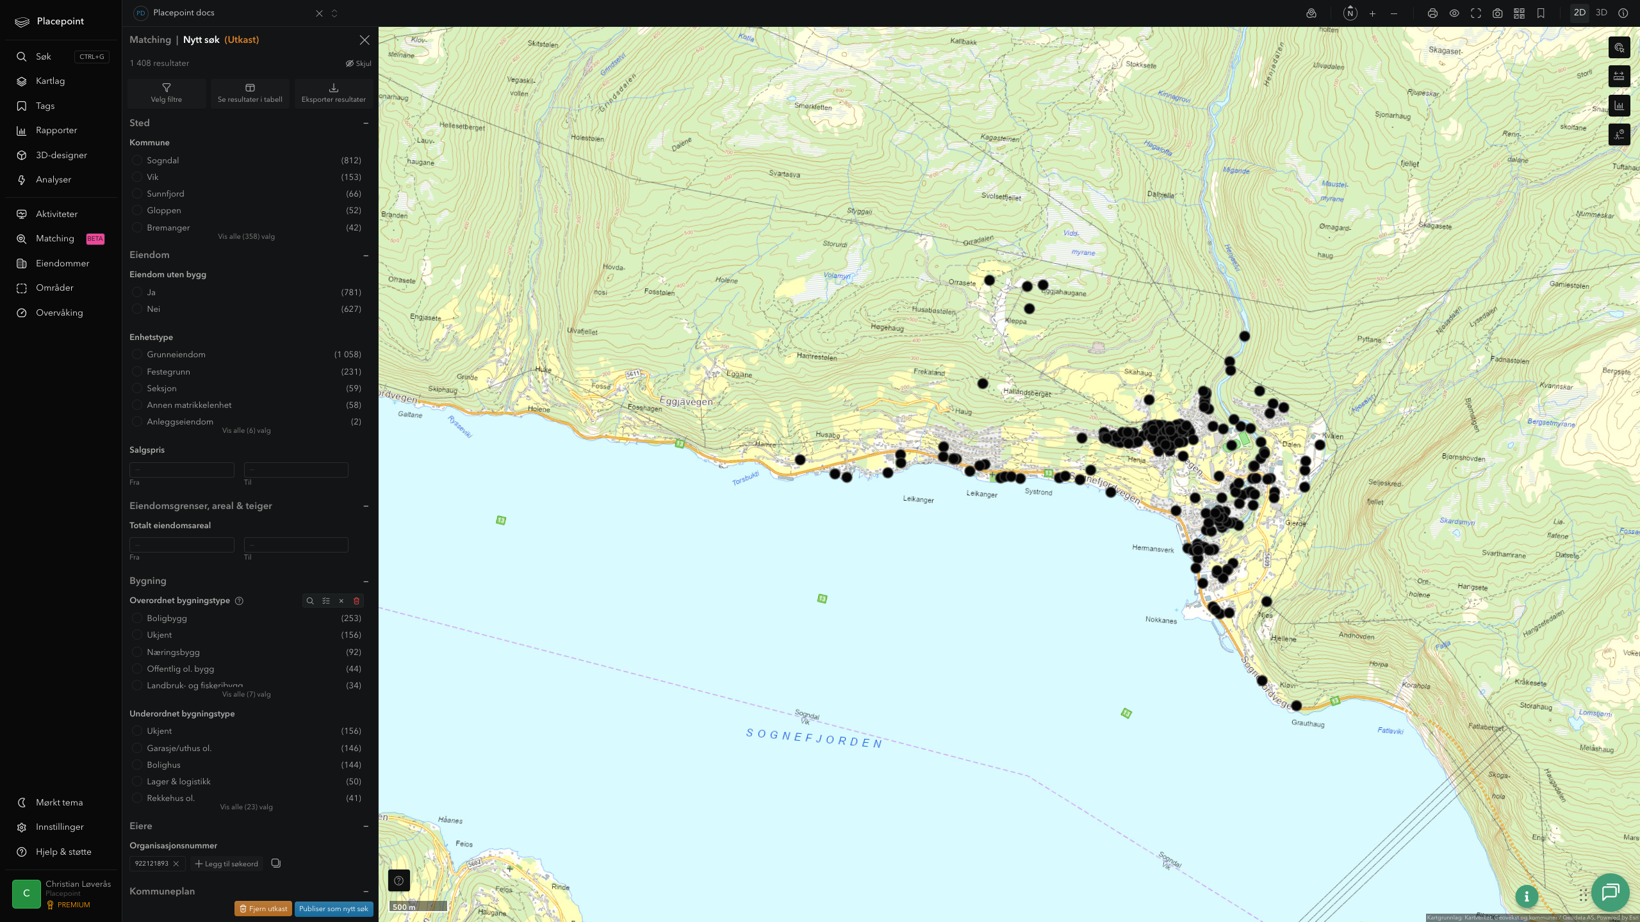The width and height of the screenshot is (1640, 922).
Task: Show all 23 Underordnet bygningstype choices
Action: (246, 807)
